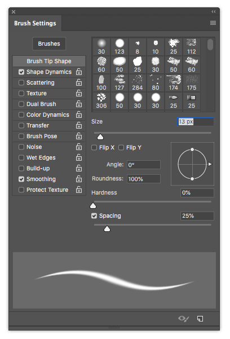Click the arrow handle on angle preview
230x339 pixels.
coord(210,164)
